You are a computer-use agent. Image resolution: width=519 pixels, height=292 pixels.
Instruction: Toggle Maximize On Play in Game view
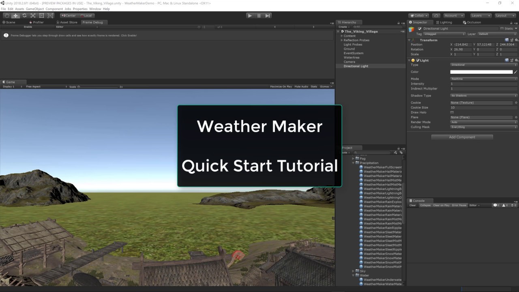pyautogui.click(x=281, y=86)
